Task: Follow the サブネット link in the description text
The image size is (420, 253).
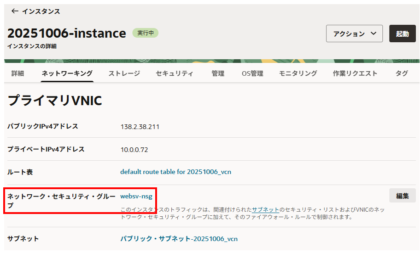Action: [x=265, y=209]
